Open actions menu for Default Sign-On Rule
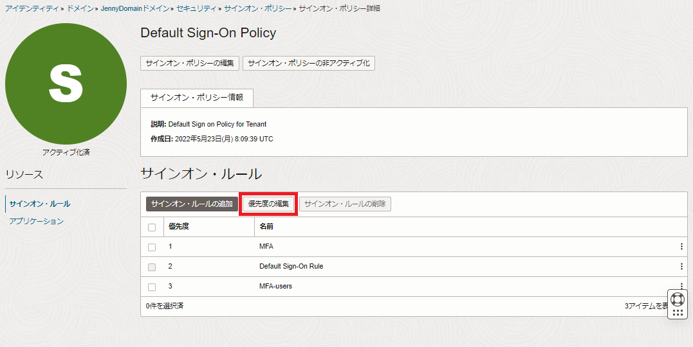 [x=681, y=266]
